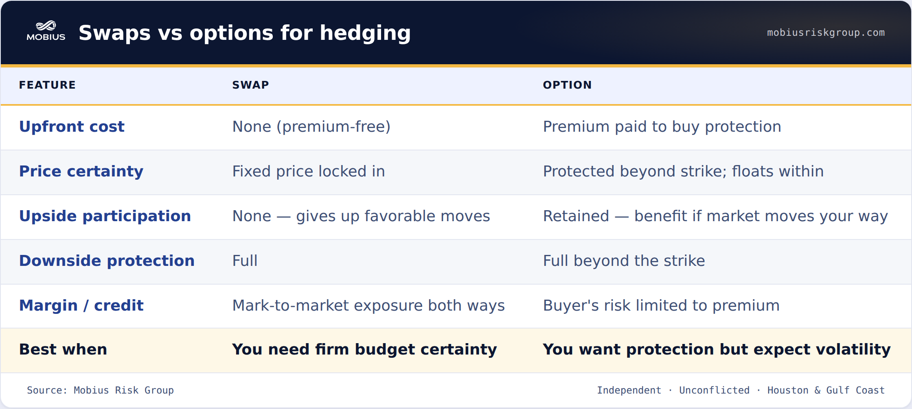This screenshot has width=912, height=409.
Task: Click the Best when row label
Action: coord(63,349)
